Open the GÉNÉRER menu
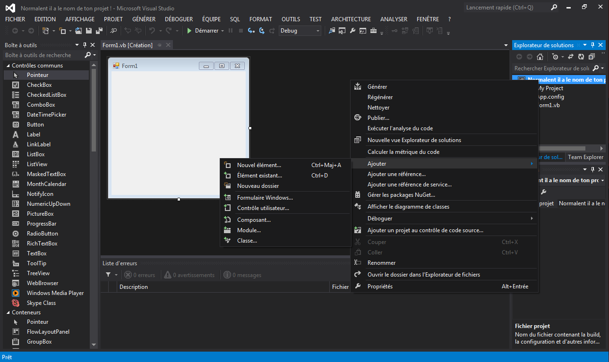This screenshot has height=362, width=609. tap(144, 19)
